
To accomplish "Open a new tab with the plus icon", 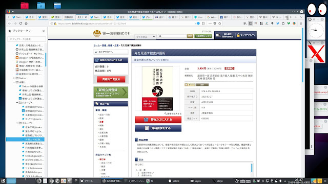I will tap(296, 17).
